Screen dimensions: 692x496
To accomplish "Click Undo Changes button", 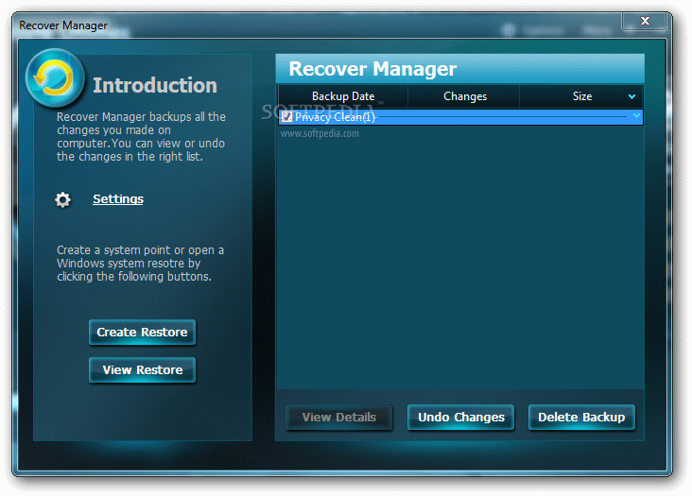I will (x=460, y=417).
